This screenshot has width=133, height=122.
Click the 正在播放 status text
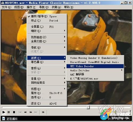(x=12, y=119)
